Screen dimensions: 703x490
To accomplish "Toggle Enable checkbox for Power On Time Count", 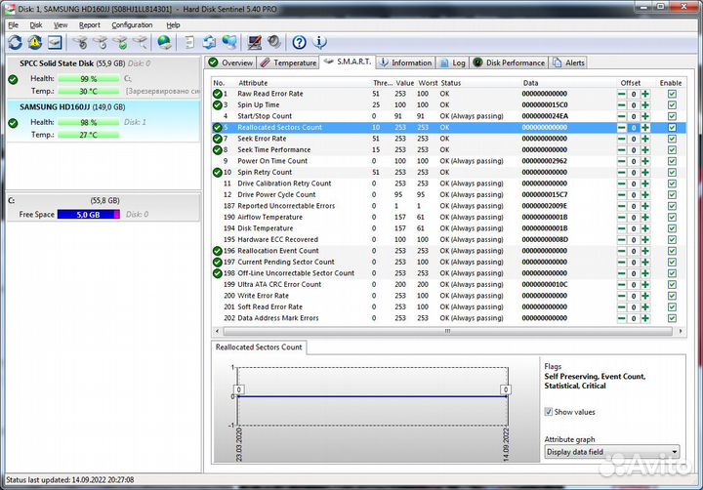I will (x=672, y=161).
